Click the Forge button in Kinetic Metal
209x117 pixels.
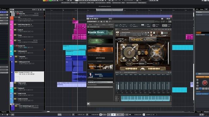tap(129, 64)
